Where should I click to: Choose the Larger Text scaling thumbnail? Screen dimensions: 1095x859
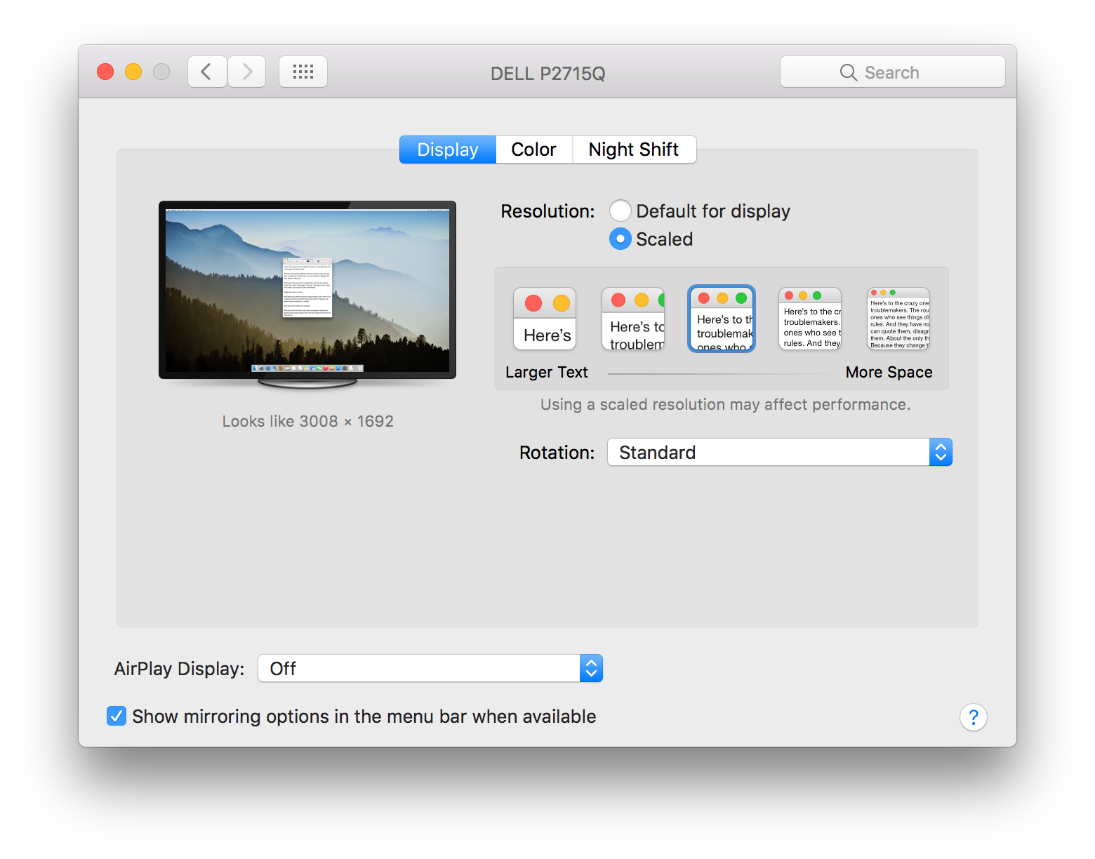(545, 319)
